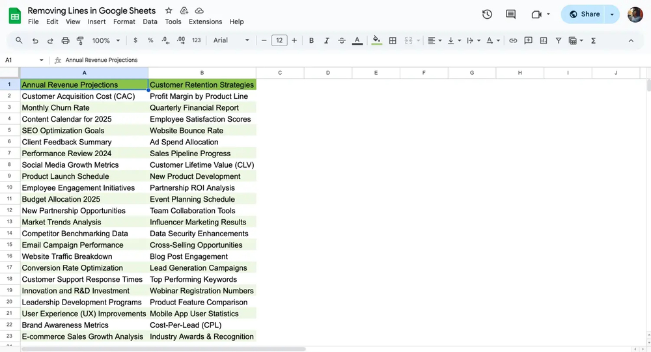Toggle strikethrough formatting
651x352 pixels.
click(x=342, y=40)
